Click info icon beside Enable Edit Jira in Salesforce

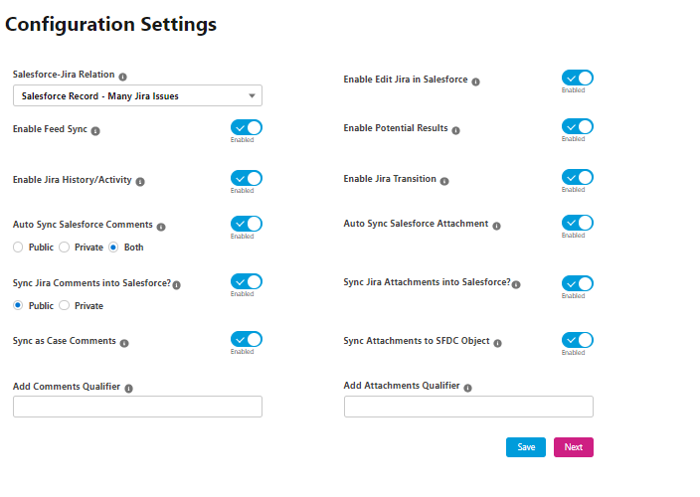[476, 83]
